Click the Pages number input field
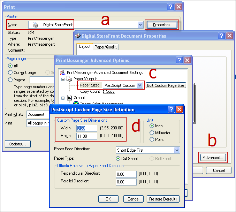The image size is (236, 212). click(x=42, y=80)
